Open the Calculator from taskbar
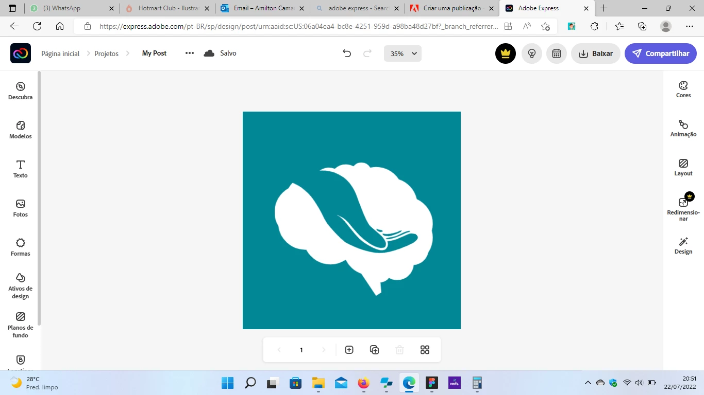The image size is (704, 395). [477, 383]
